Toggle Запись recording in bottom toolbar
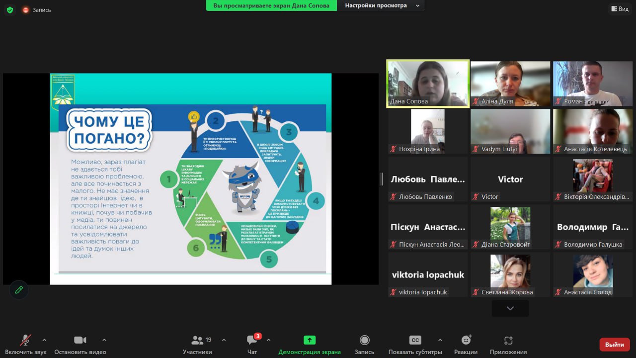This screenshot has height=358, width=636. [x=364, y=345]
